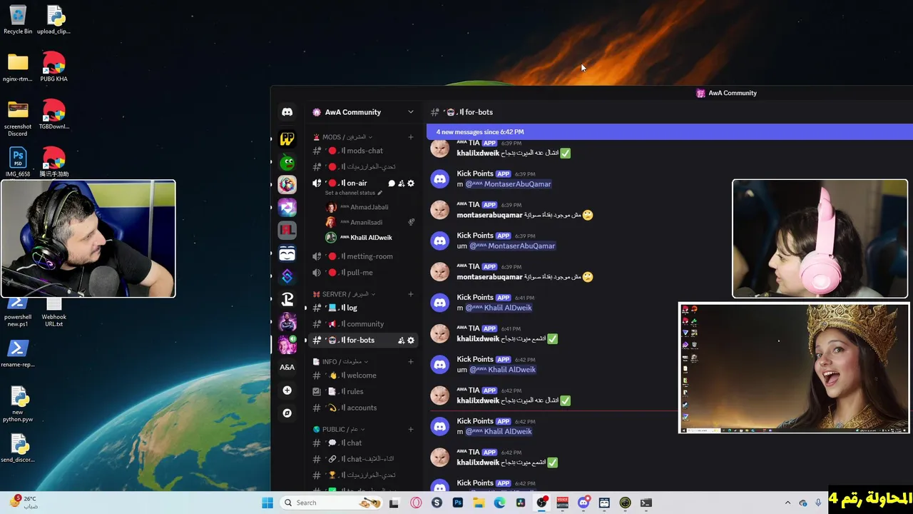Open the Opera browser taskbar icon

click(416, 503)
